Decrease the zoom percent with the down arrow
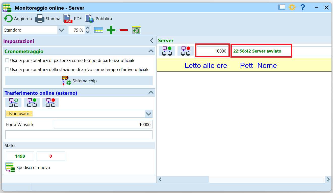333x193 pixels. pyautogui.click(x=88, y=32)
